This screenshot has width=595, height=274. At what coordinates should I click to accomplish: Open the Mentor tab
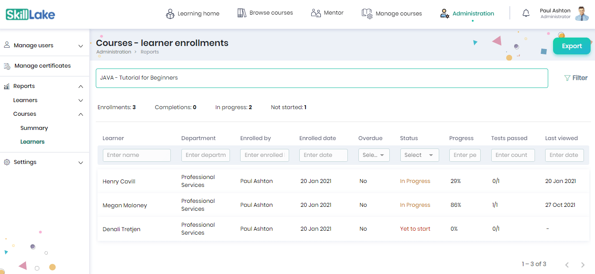tap(327, 13)
